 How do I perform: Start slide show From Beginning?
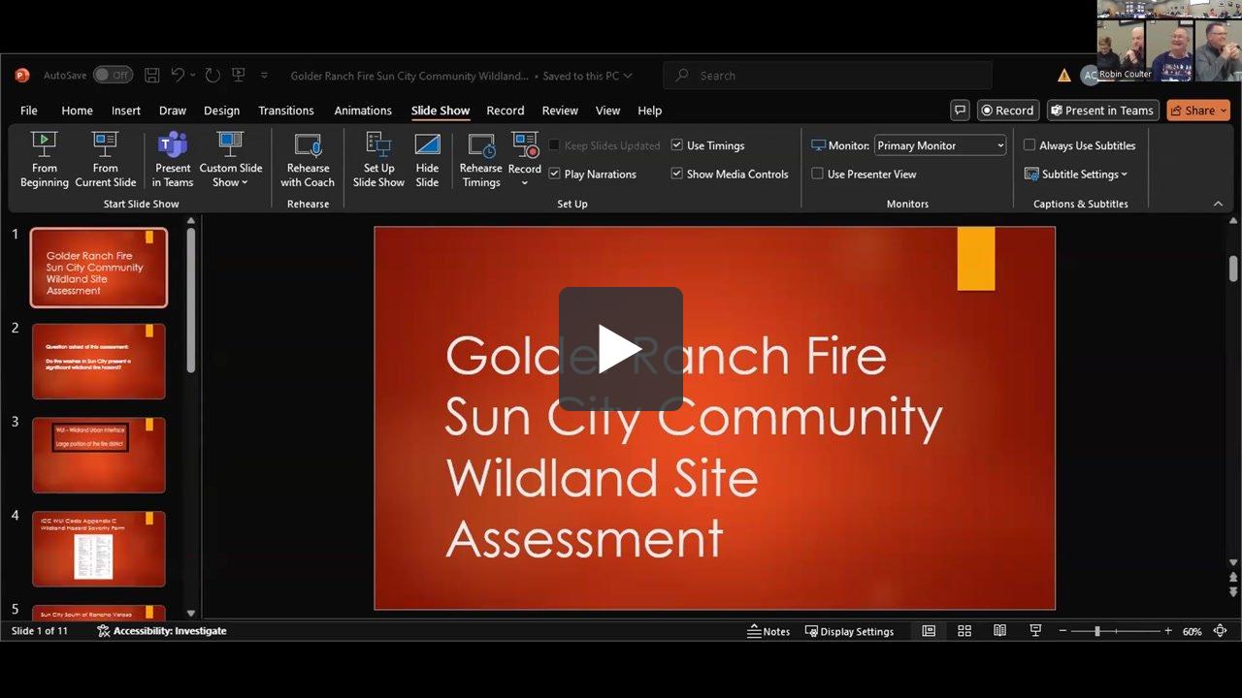coord(45,160)
